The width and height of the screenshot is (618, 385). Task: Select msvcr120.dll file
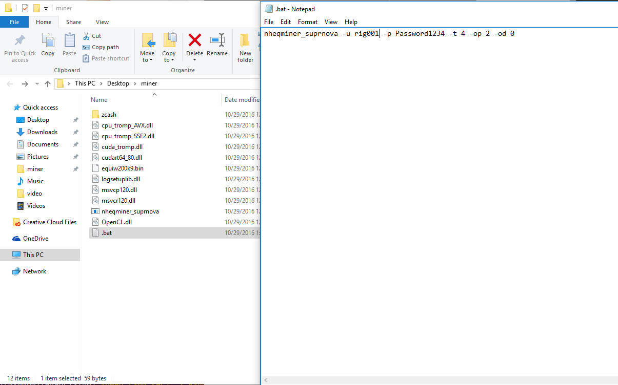[118, 201]
